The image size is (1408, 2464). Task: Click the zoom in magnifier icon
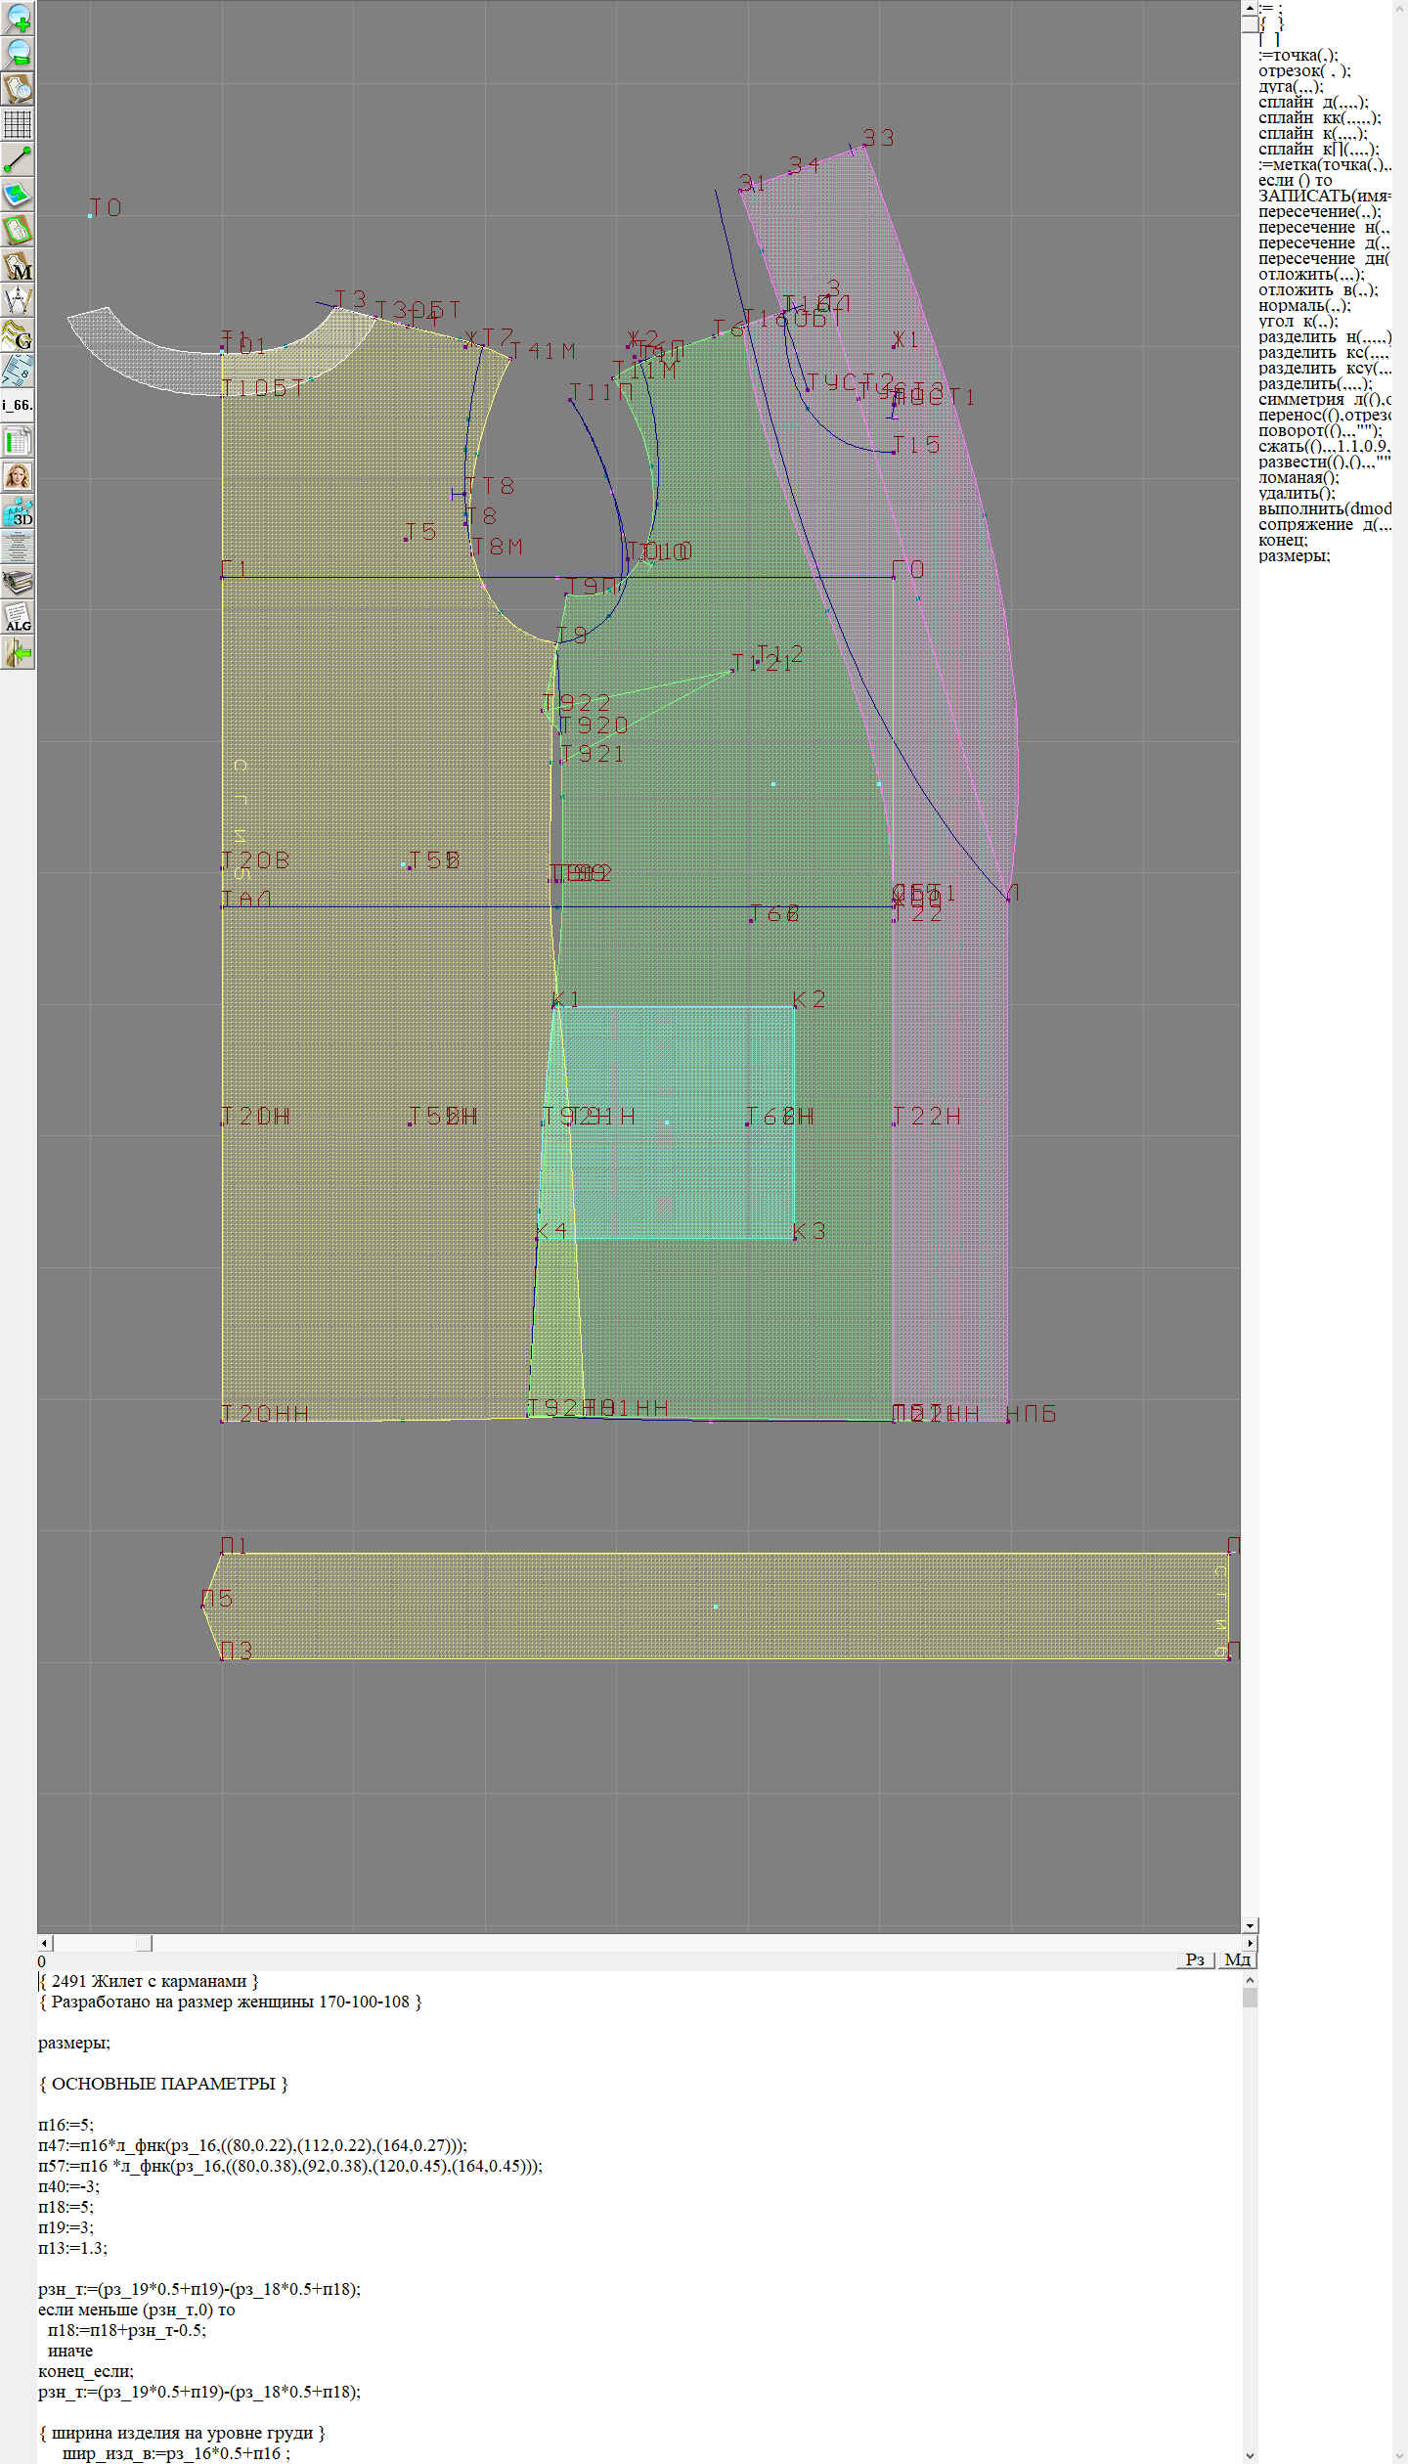(x=18, y=18)
